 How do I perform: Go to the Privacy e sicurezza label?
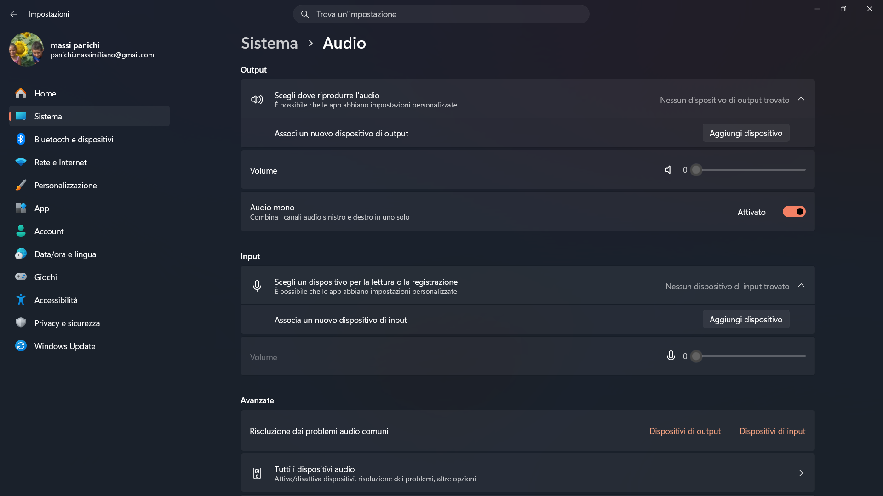pyautogui.click(x=67, y=323)
